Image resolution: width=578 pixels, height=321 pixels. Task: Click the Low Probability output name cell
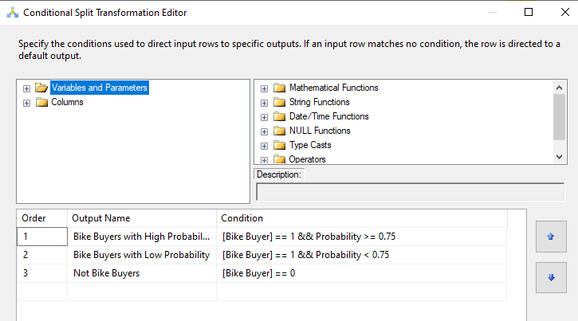141,255
